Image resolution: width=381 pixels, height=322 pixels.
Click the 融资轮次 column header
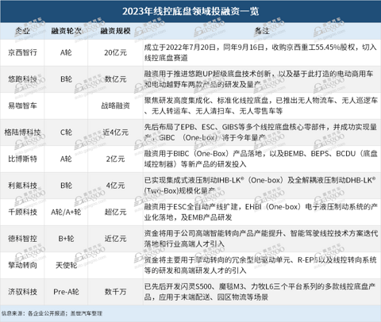coord(66,31)
